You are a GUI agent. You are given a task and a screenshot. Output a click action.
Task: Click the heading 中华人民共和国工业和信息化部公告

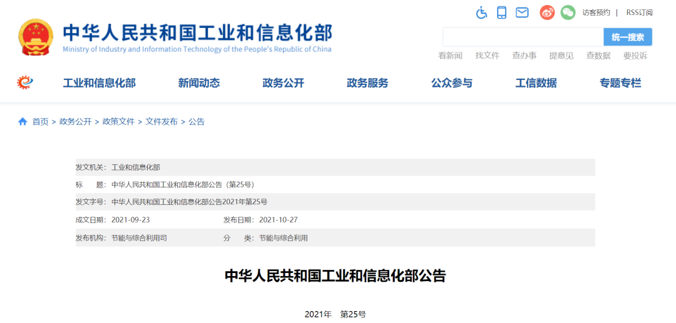click(x=335, y=276)
